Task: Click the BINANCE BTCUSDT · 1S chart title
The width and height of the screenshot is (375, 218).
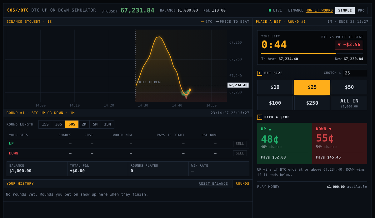Action: (29, 22)
